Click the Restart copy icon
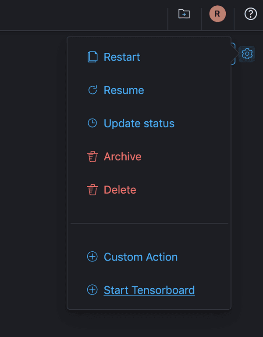The image size is (263, 337). click(92, 57)
